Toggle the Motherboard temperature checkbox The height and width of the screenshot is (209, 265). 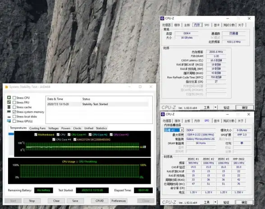pyautogui.click(x=36, y=135)
